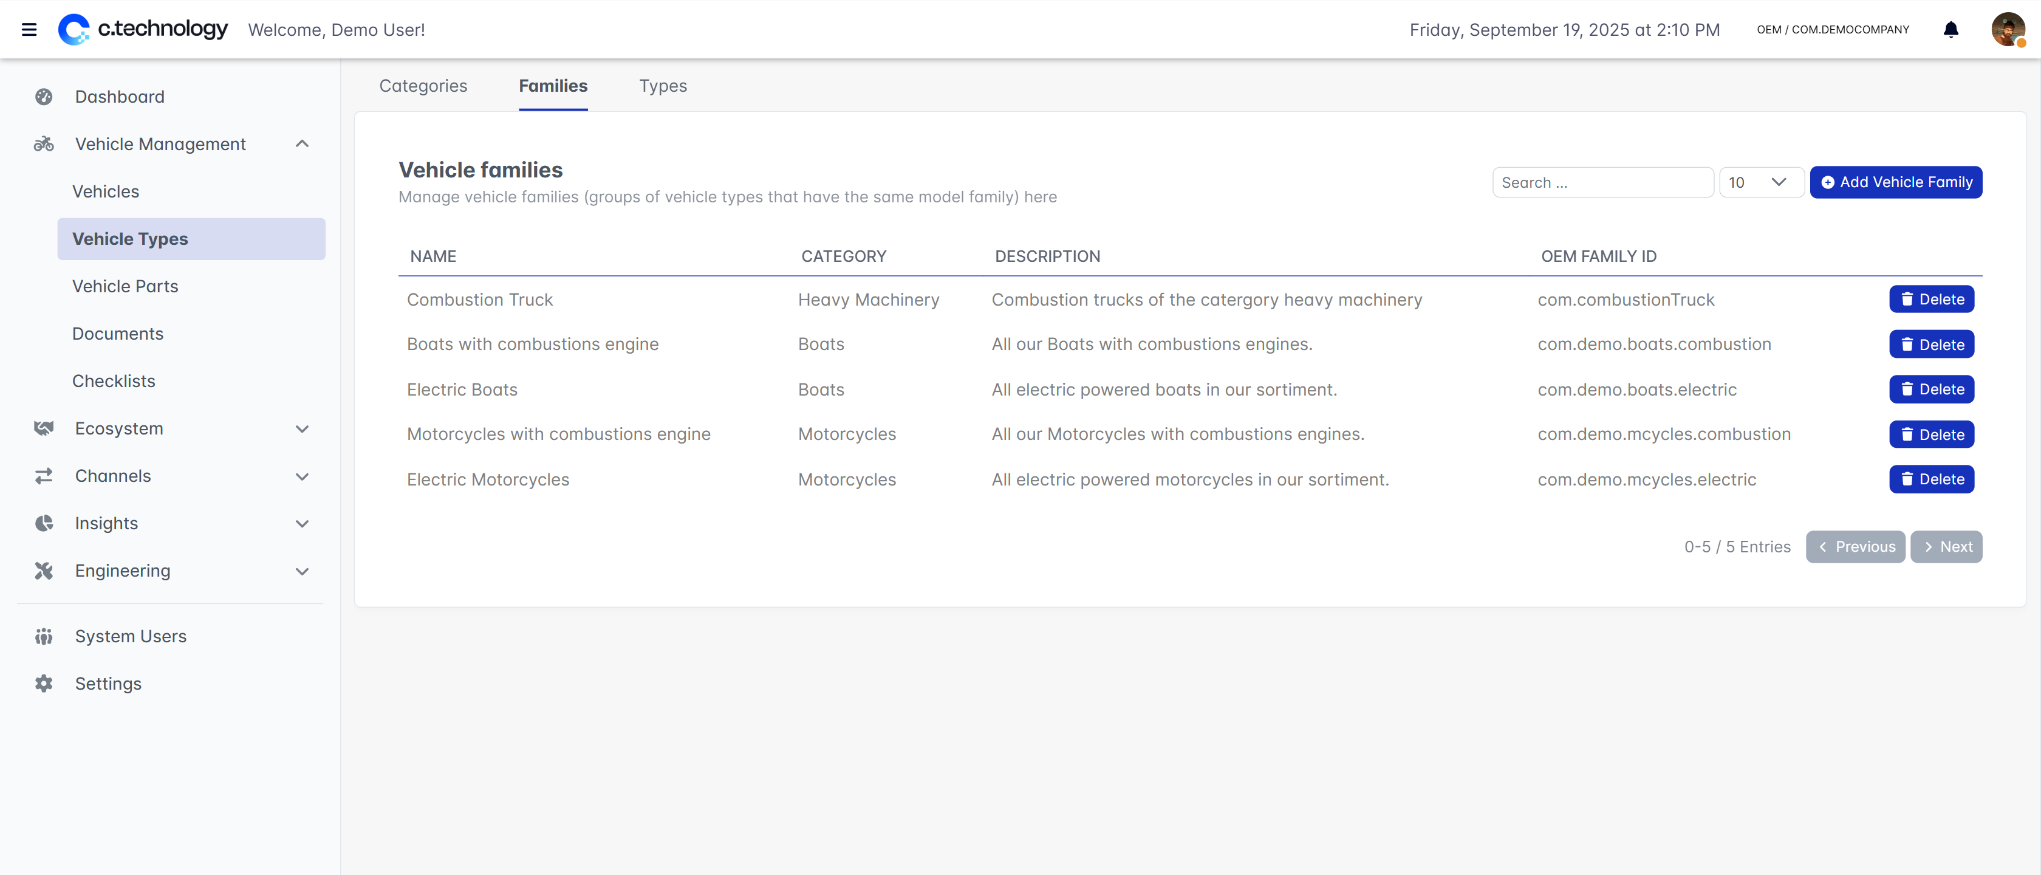This screenshot has width=2041, height=875.
Task: Click the c.technology logo
Action: (143, 29)
